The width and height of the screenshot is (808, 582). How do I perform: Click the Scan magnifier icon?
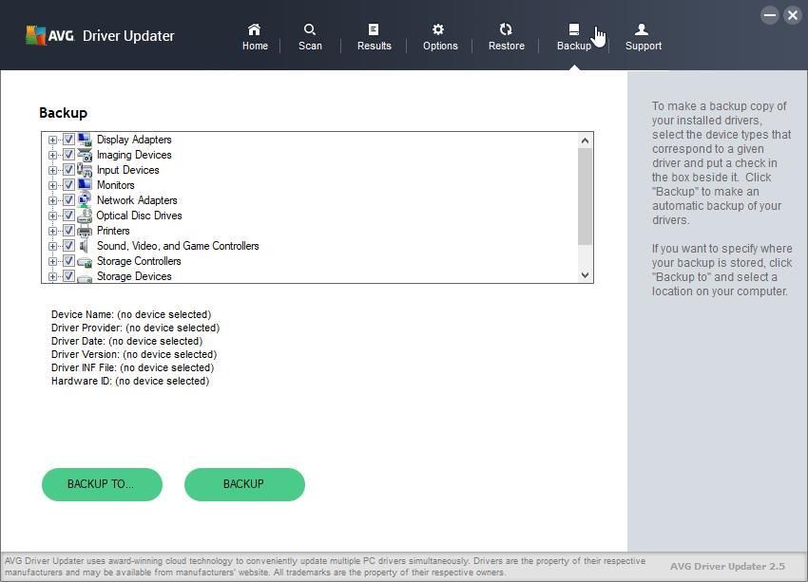[x=310, y=29]
